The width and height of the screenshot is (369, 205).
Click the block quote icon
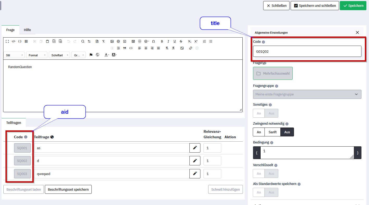[x=125, y=48]
